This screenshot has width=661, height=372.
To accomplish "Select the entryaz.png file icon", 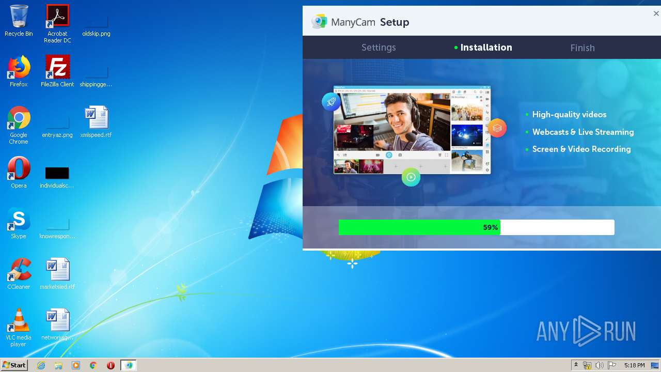I will [x=57, y=127].
